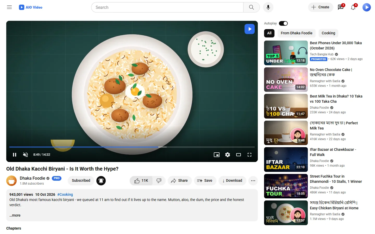Click the blue play overlay icon on video
The image size is (375, 234).
(249, 29)
